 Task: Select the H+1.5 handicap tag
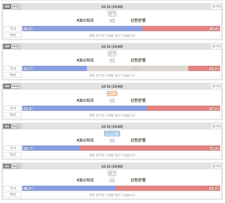(112, 94)
